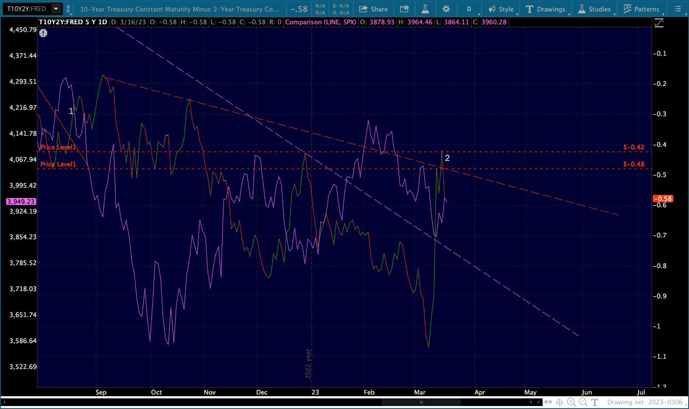
Task: Click the T10Y2Y:FRED symbol input field
Action: [26, 9]
